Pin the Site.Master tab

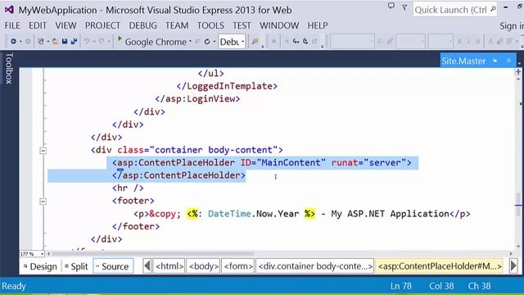(x=495, y=61)
